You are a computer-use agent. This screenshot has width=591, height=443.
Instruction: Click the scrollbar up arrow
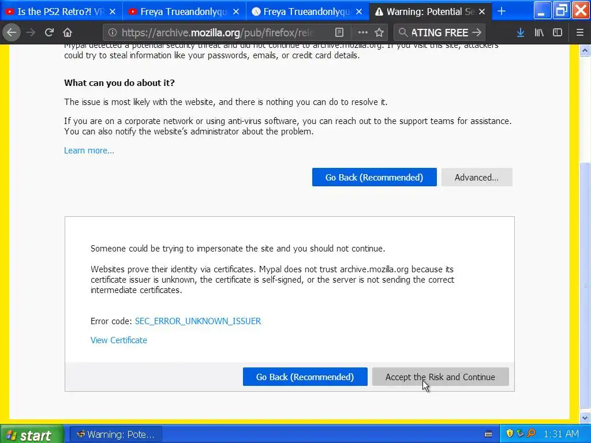[x=585, y=50]
